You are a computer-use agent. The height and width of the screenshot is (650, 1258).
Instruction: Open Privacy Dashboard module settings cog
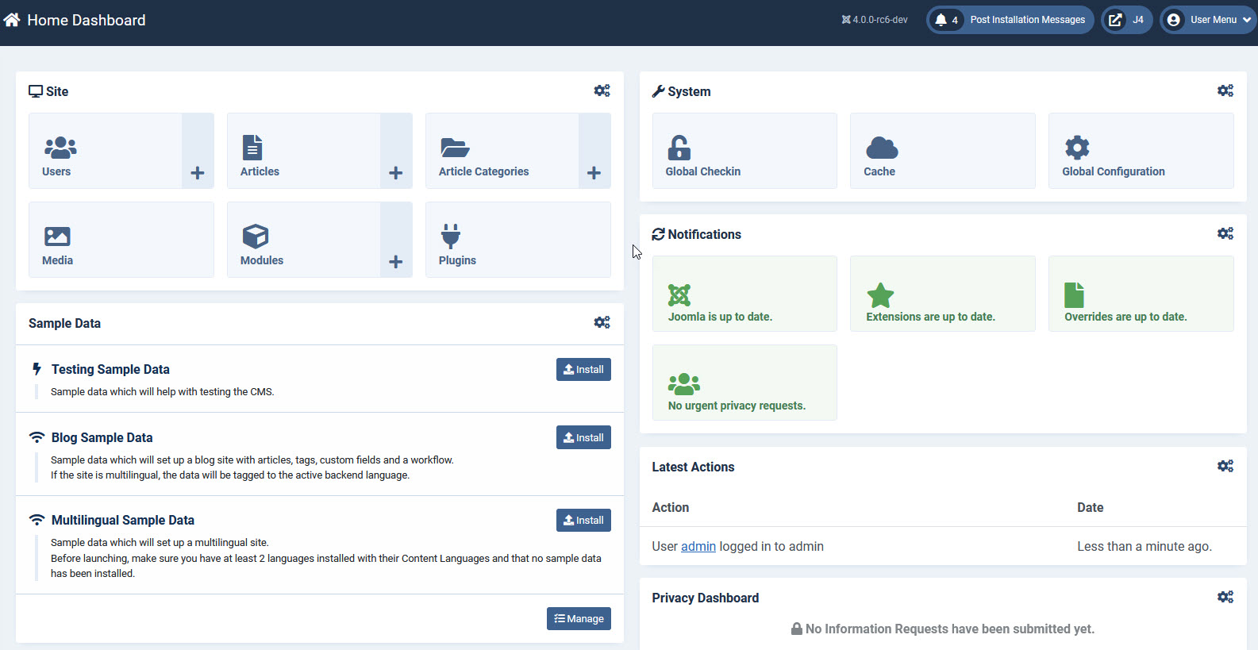(1225, 598)
